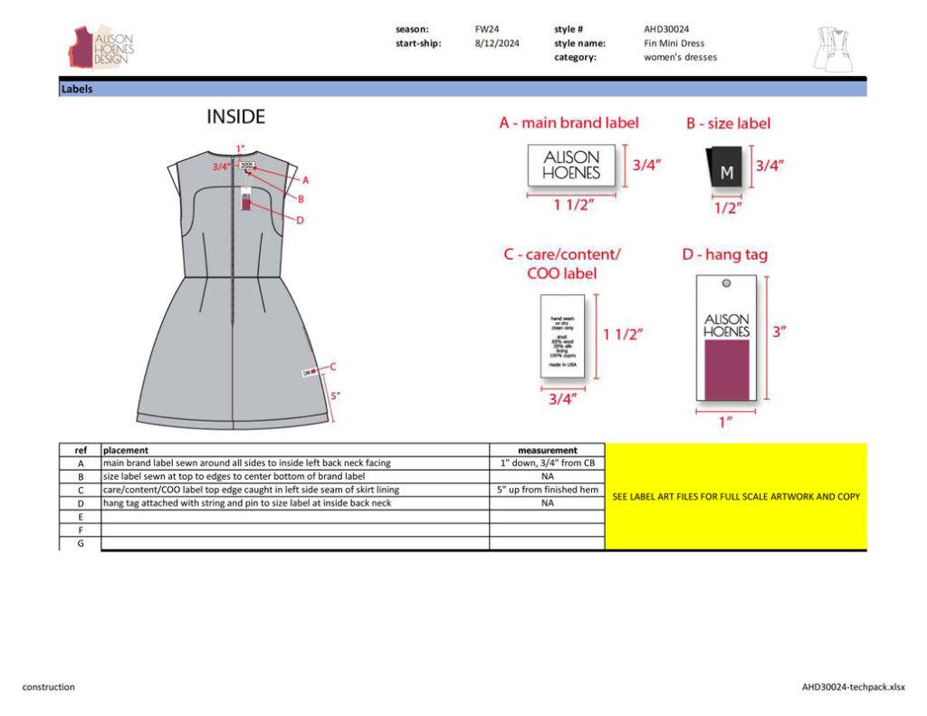Click the 'season:' field label

tap(412, 29)
